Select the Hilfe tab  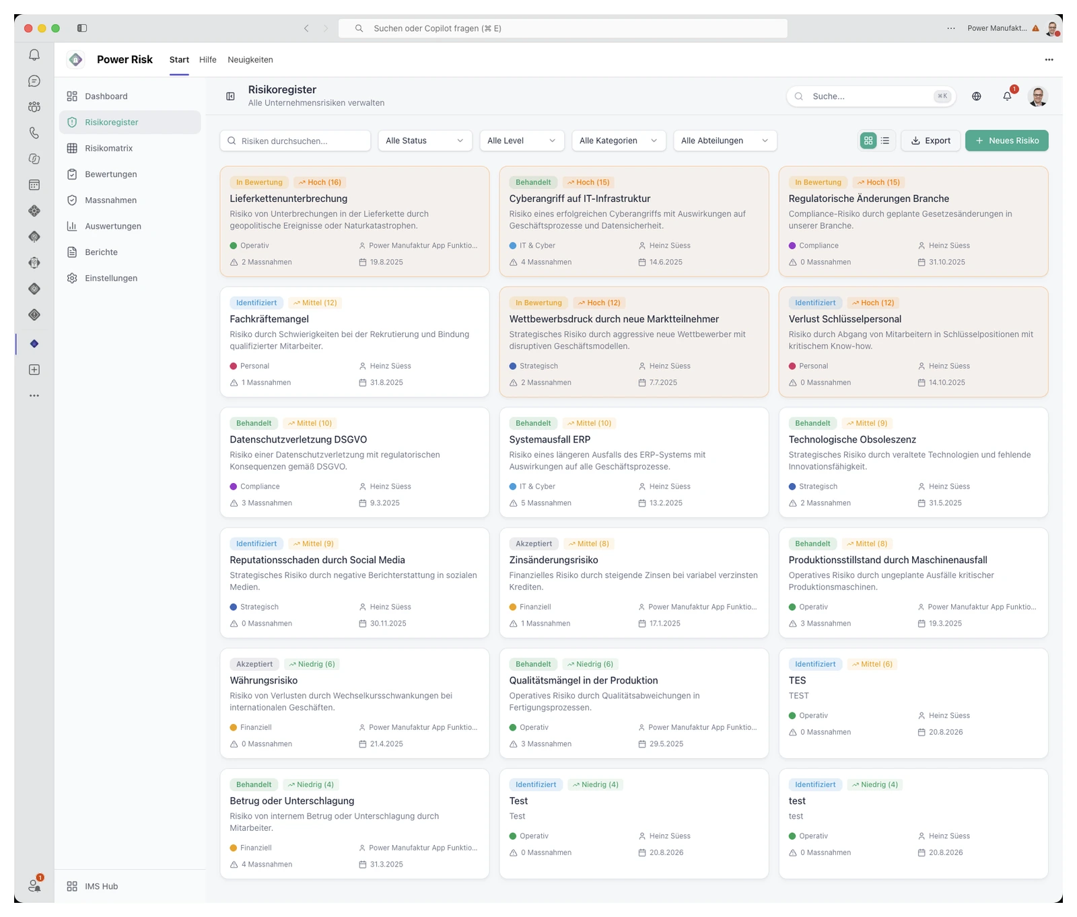(x=208, y=60)
